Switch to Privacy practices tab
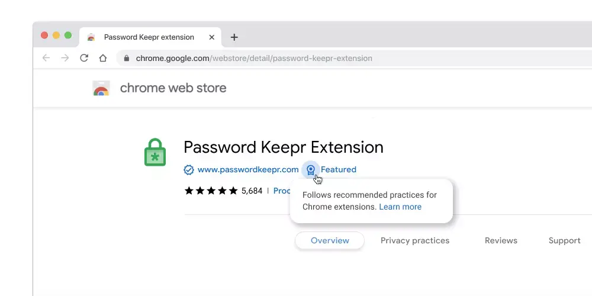The height and width of the screenshot is (296, 592). coord(414,240)
